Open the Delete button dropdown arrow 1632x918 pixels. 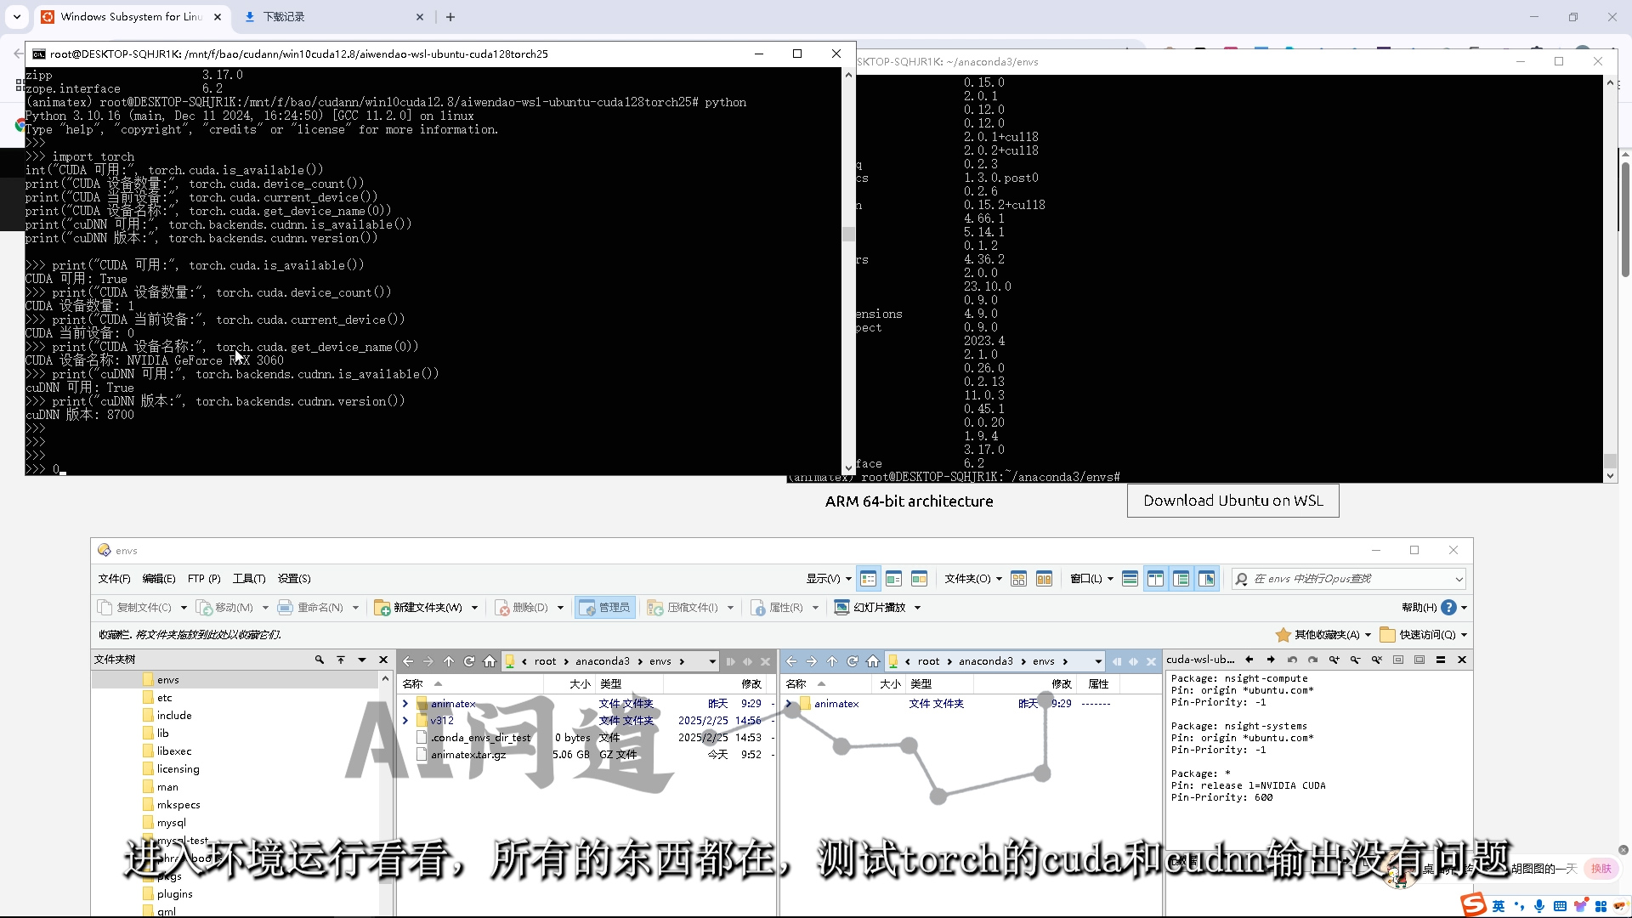click(x=560, y=607)
